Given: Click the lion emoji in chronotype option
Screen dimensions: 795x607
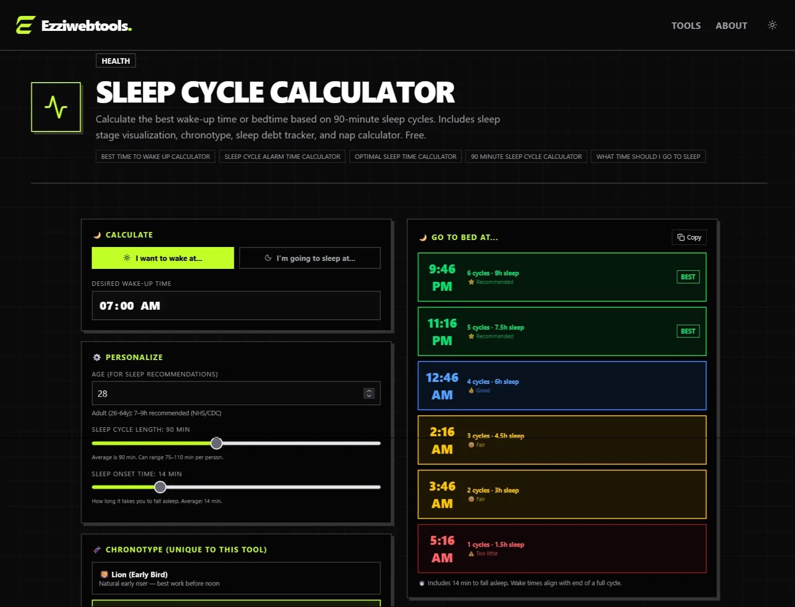Looking at the screenshot, I should [104, 574].
